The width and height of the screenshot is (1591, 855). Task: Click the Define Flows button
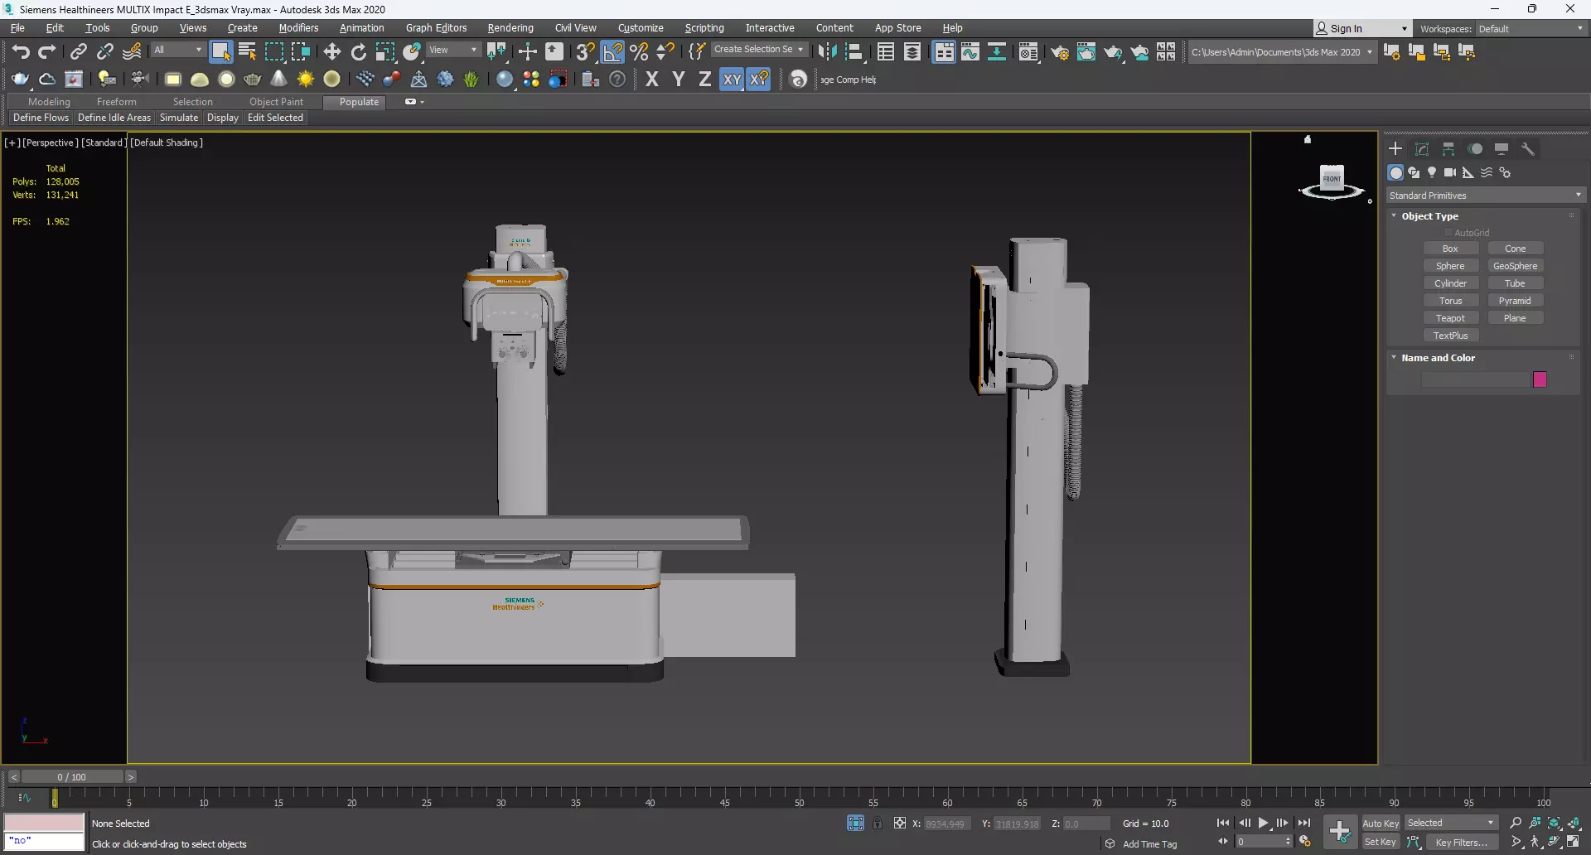[x=41, y=118]
